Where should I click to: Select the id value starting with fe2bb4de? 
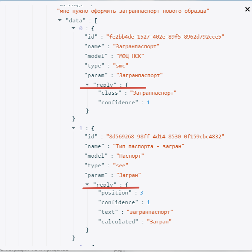165,36
